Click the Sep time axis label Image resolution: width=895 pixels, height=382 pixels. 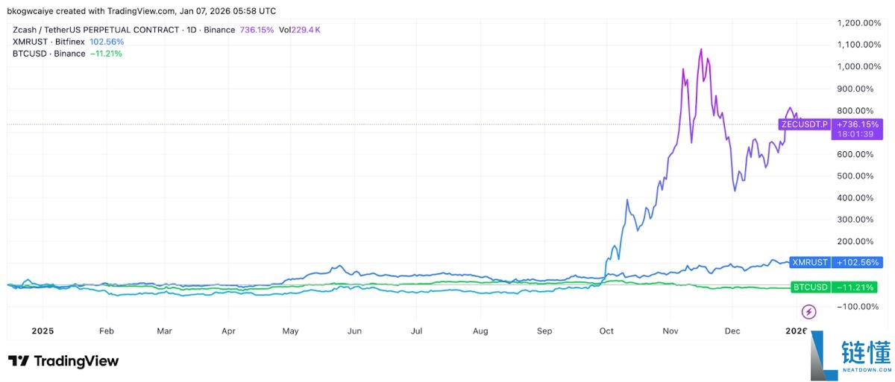544,331
